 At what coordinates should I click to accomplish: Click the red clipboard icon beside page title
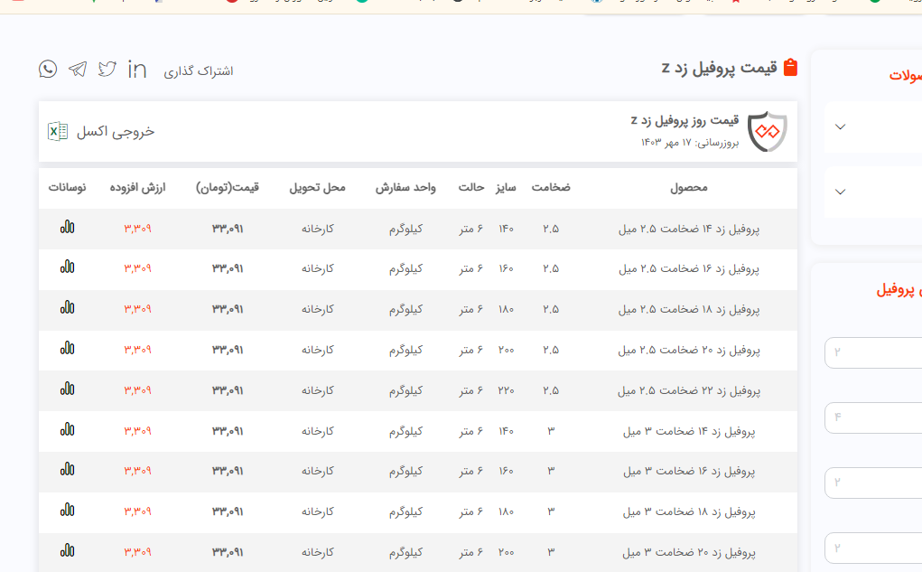790,68
